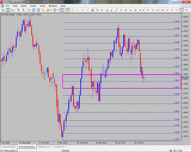This screenshot has height=152, width=191.
Task: Switch to EURUSD,M15 chart tab
Action: point(9,147)
